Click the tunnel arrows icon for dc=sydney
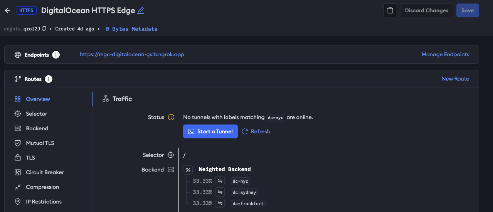 click(x=220, y=192)
